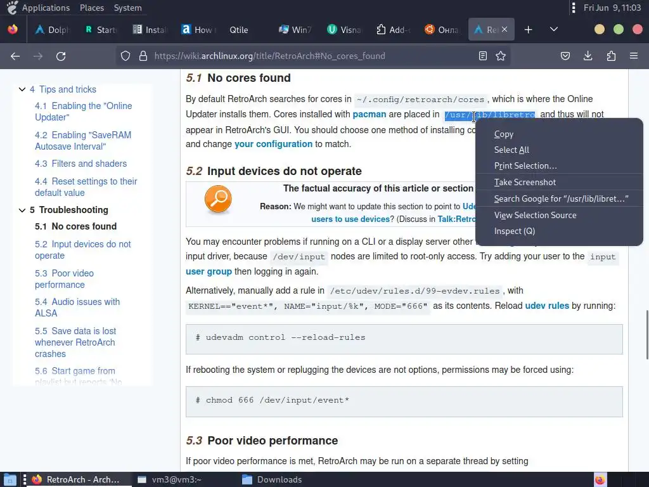Follow the 'your configuration' link

coord(273,144)
